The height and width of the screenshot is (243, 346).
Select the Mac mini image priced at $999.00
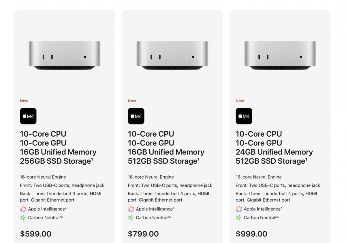pyautogui.click(x=280, y=56)
